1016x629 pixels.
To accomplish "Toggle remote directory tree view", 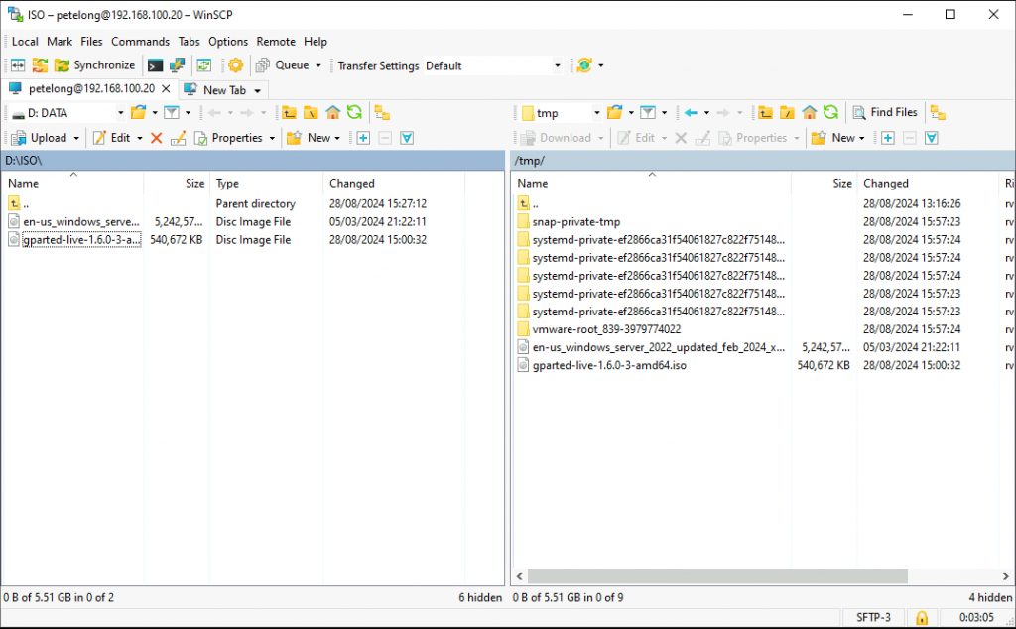I will [x=938, y=112].
